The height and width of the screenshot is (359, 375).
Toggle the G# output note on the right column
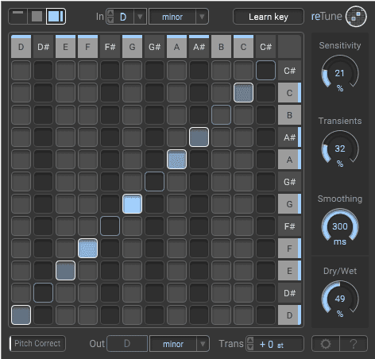coord(289,182)
